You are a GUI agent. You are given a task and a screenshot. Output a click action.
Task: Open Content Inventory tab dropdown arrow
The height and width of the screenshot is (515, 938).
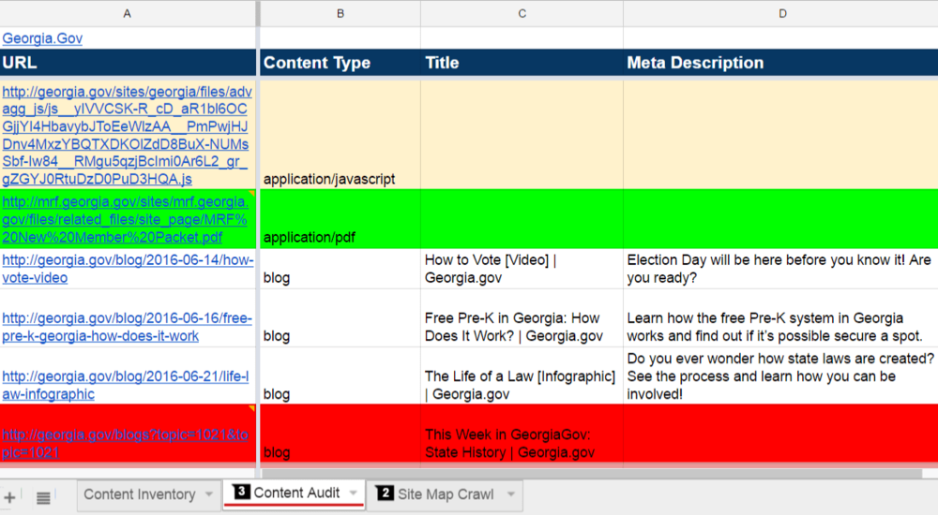point(209,494)
